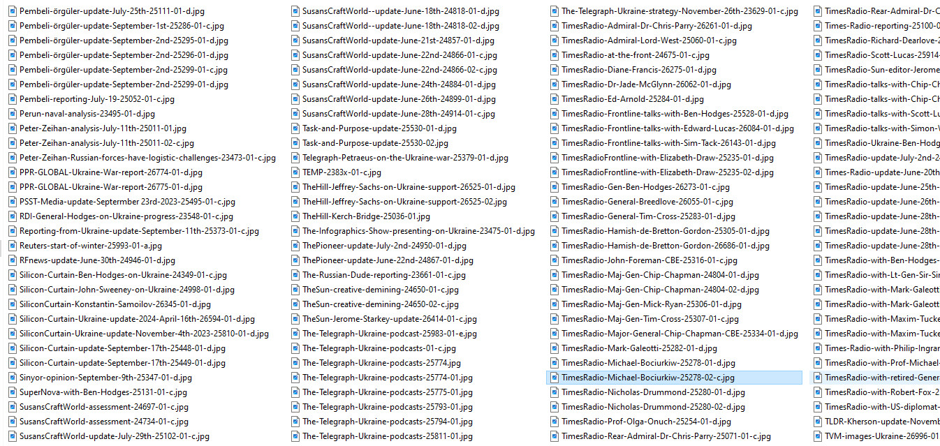940x446 pixels.
Task: Select file Silicon-Curtain-John-Sweeney-on-Ukraine-24998-01-d.jpg
Action: click(127, 290)
